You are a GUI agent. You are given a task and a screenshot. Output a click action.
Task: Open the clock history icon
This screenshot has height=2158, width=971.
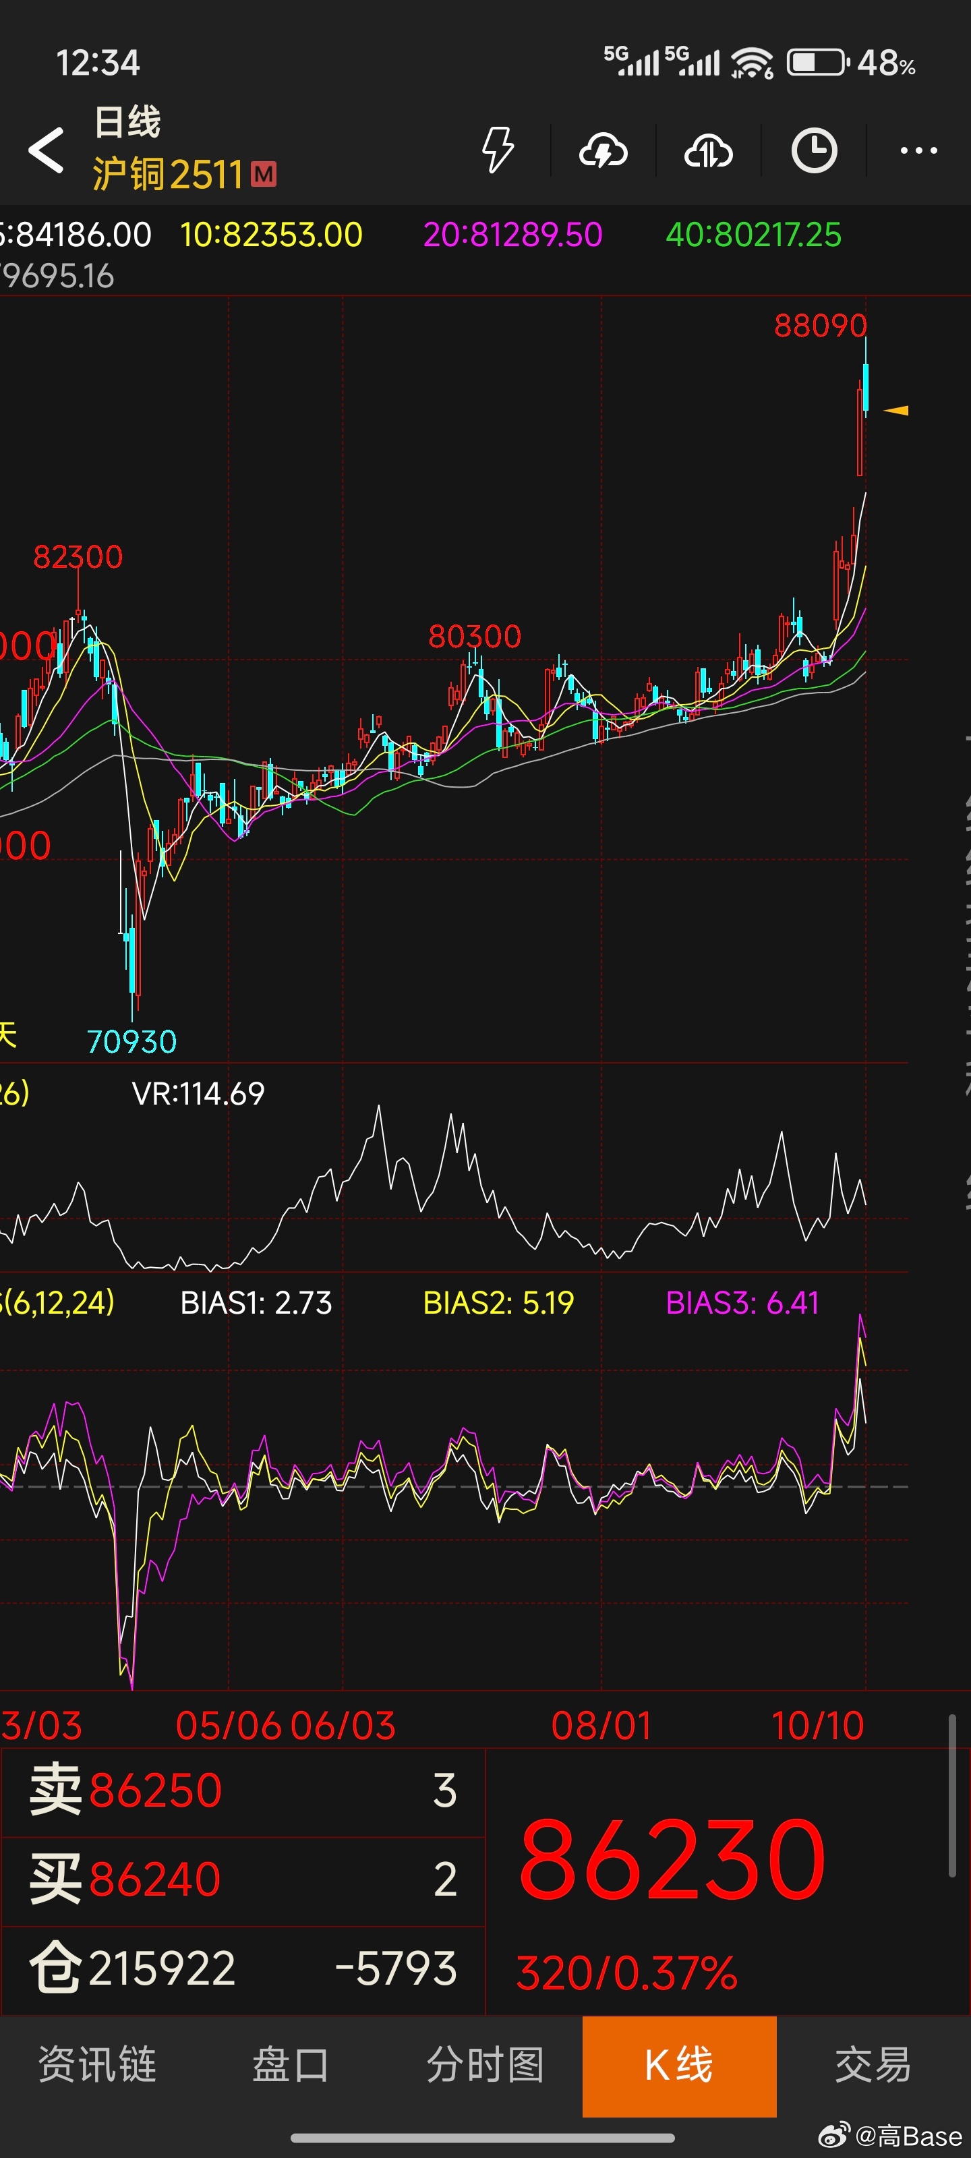813,152
